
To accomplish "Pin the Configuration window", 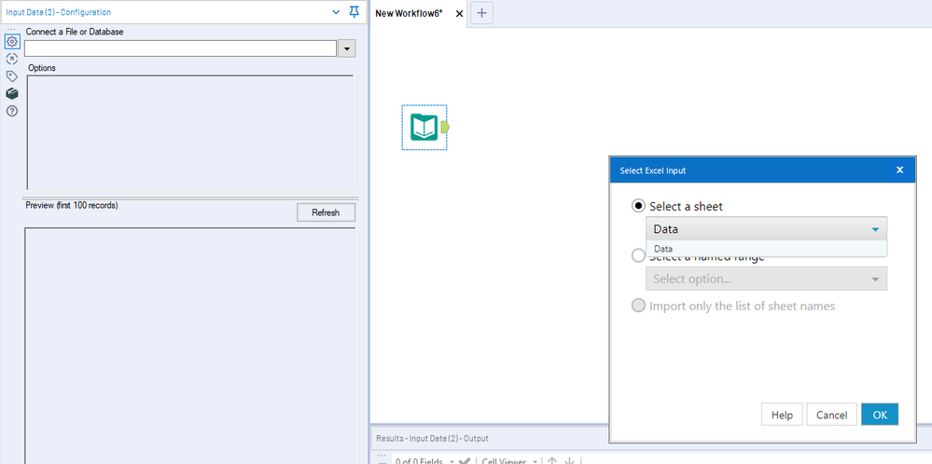I will coord(355,12).
